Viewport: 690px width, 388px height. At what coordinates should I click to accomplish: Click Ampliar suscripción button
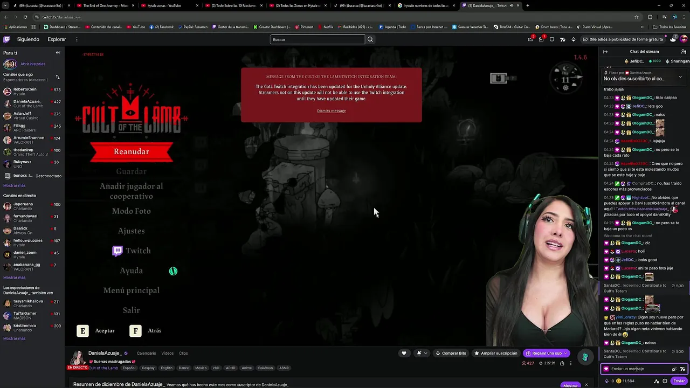495,353
